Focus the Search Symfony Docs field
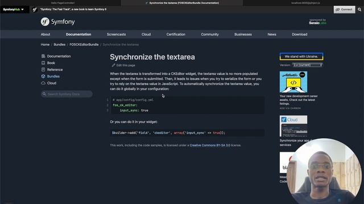The height and width of the screenshot is (204, 364). coord(67,94)
